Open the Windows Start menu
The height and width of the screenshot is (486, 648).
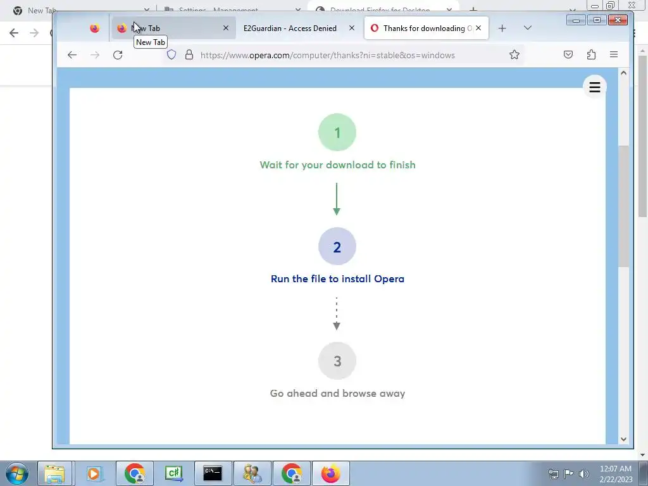click(x=16, y=473)
